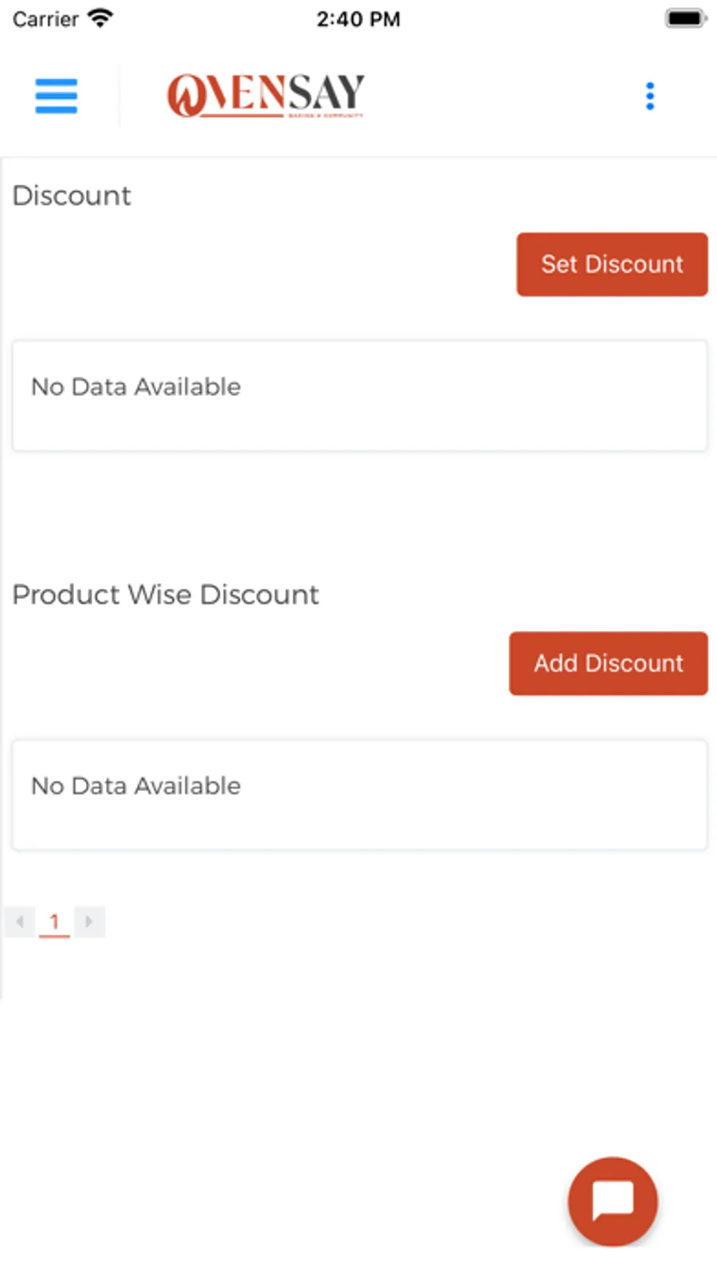Open the hamburger menu
The image size is (717, 1273).
[x=56, y=96]
